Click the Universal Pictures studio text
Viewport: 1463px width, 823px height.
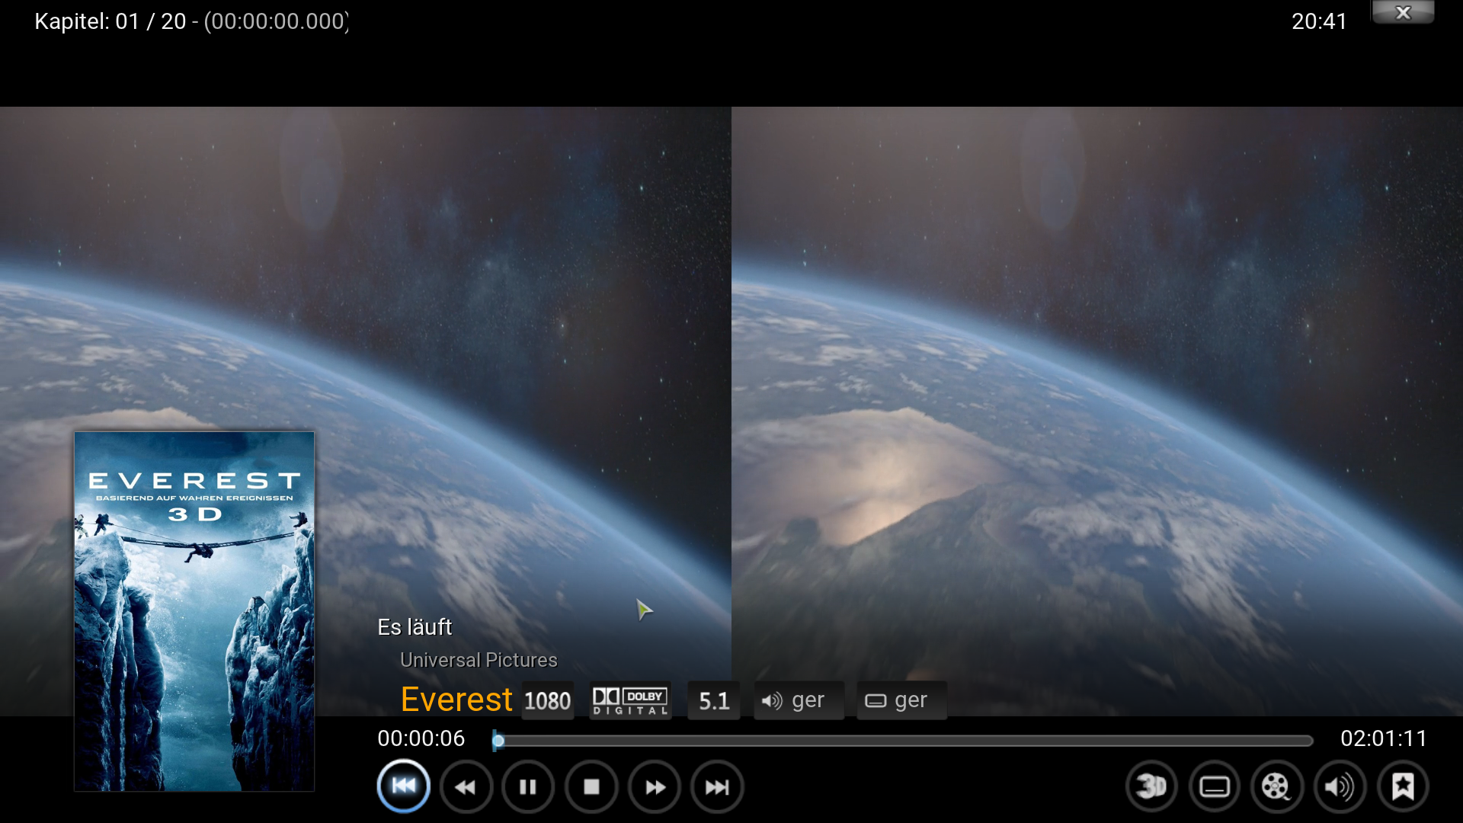(479, 660)
